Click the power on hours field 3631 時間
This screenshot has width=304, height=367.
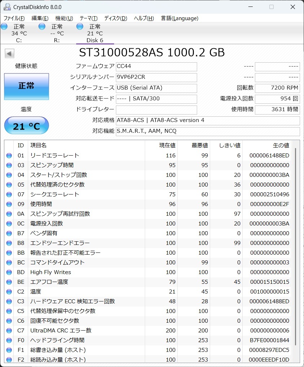pos(277,109)
